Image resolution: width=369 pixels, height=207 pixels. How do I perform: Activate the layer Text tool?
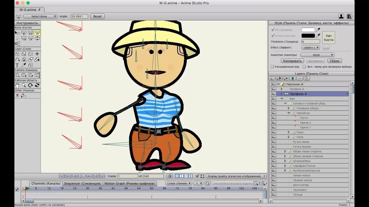point(17,65)
